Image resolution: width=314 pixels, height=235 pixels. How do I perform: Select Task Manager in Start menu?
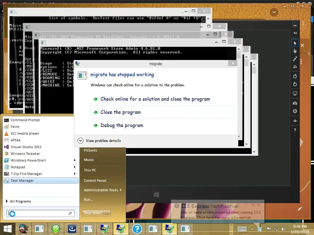[x=41, y=181]
